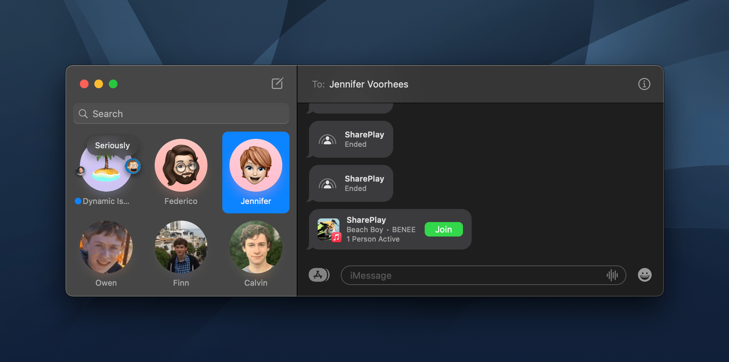The height and width of the screenshot is (362, 729).
Task: Close the Messages window red button
Action: pos(84,84)
